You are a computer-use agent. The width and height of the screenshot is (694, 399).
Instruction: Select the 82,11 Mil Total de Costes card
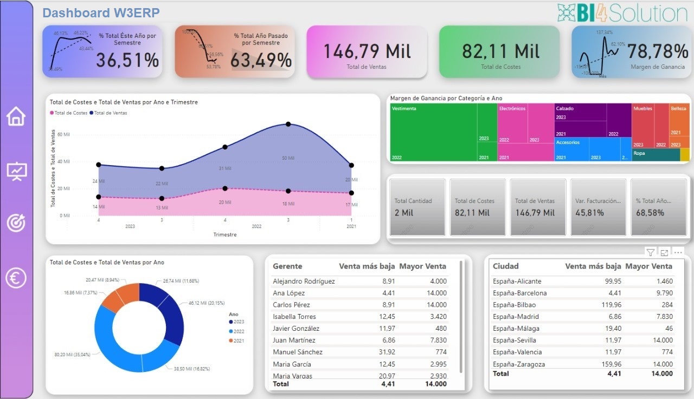coord(499,51)
